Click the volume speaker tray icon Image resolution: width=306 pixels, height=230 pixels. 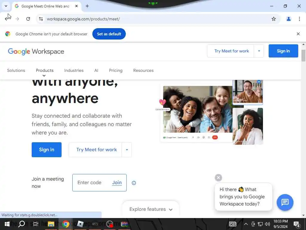pyautogui.click(x=267, y=224)
